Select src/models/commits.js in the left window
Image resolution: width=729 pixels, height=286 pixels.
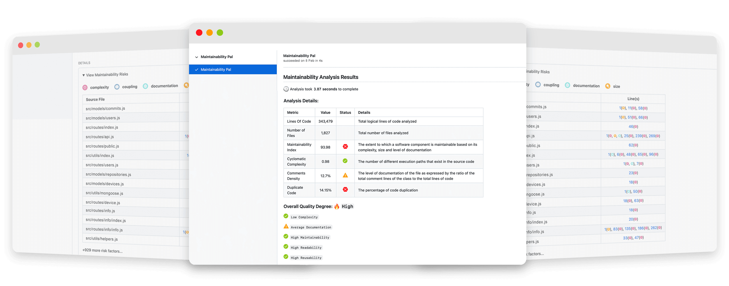click(x=105, y=108)
